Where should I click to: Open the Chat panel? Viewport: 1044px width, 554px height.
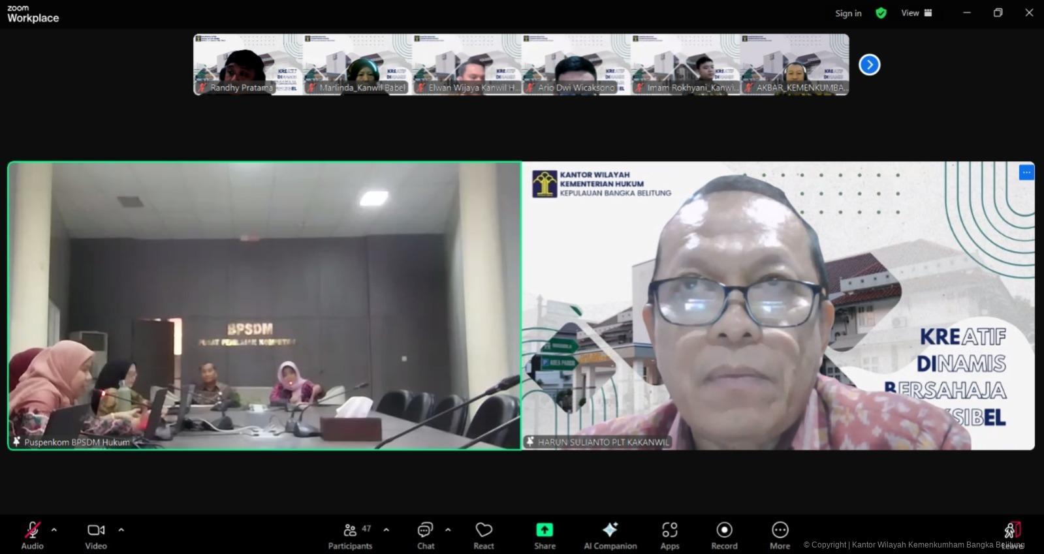click(x=426, y=534)
